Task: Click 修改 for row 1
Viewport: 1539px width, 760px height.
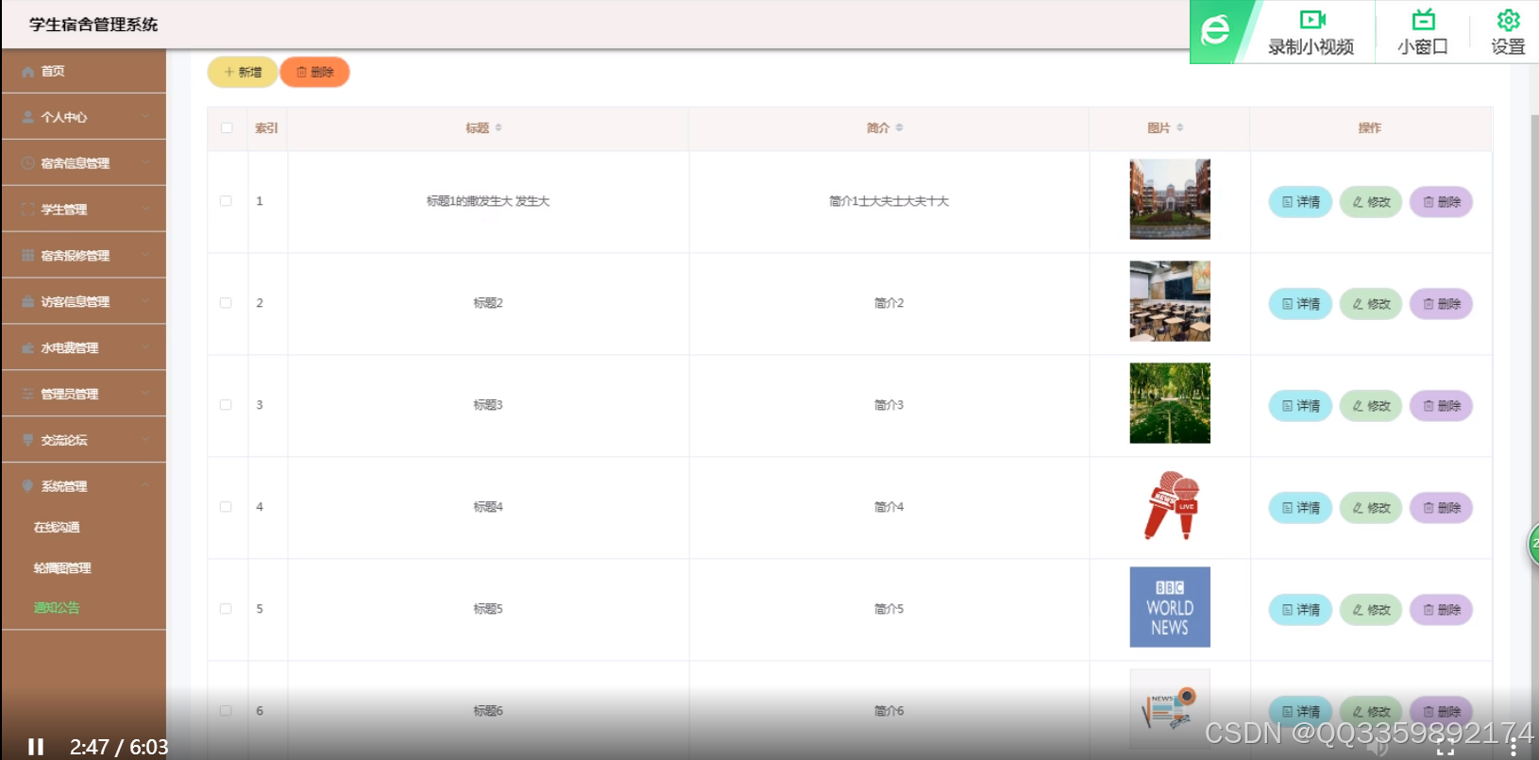Action: pos(1371,202)
